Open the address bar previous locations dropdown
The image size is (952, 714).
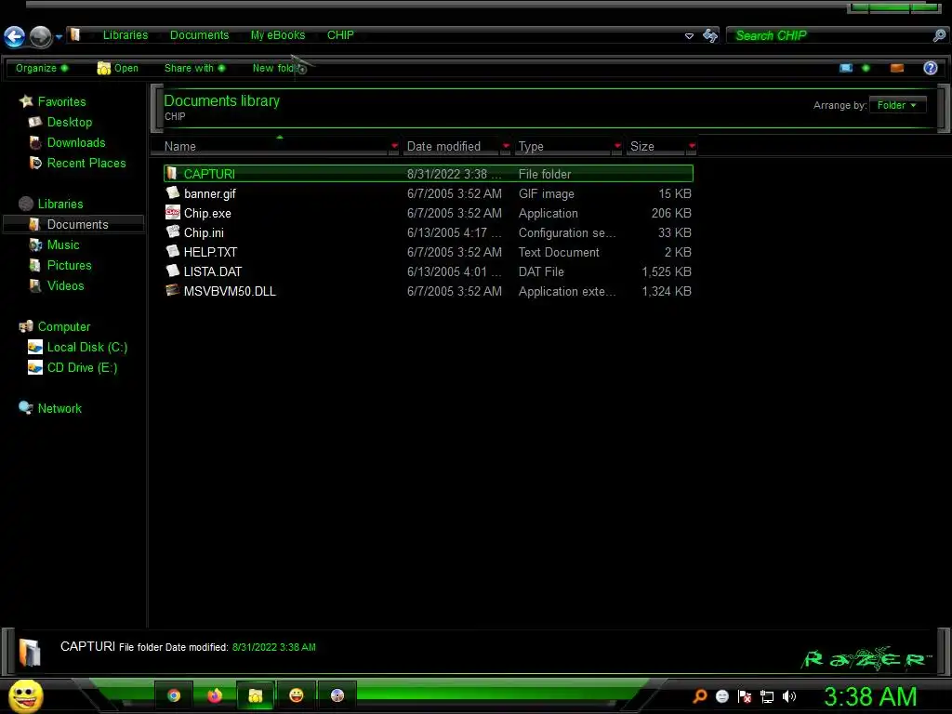coord(689,36)
